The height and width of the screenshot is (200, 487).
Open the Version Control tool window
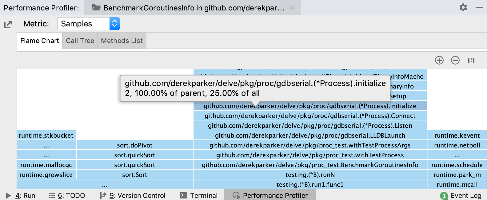133,195
